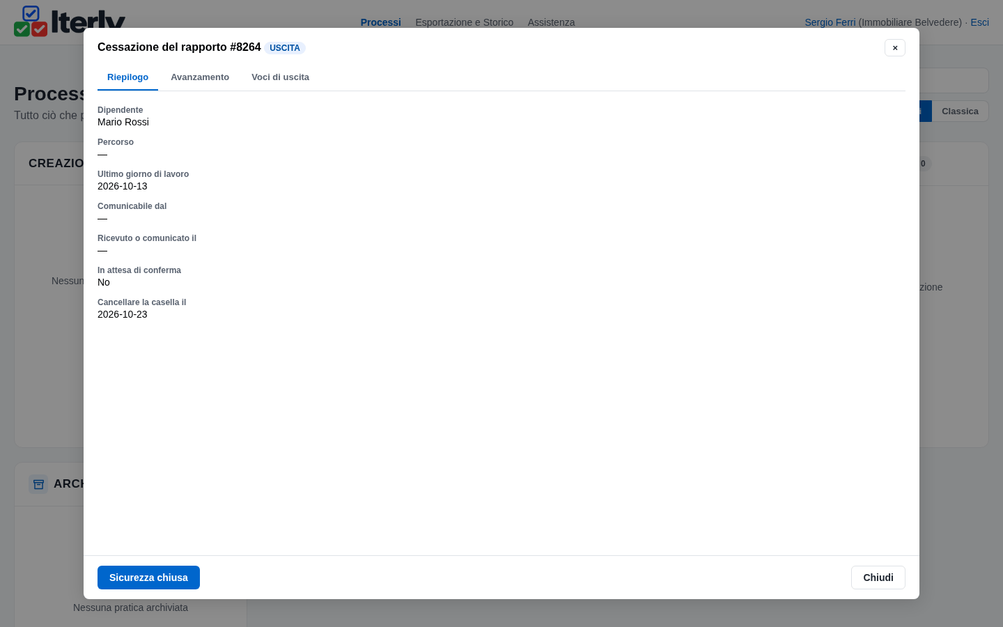1003x627 pixels.
Task: Open the Voci di uscita tab
Action: (280, 77)
